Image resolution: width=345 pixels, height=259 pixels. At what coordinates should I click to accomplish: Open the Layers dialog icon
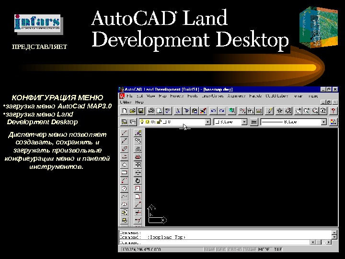[x=133, y=122]
